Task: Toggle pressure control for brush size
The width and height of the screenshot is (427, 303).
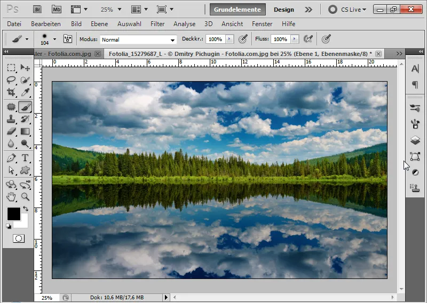Action: pyautogui.click(x=326, y=39)
